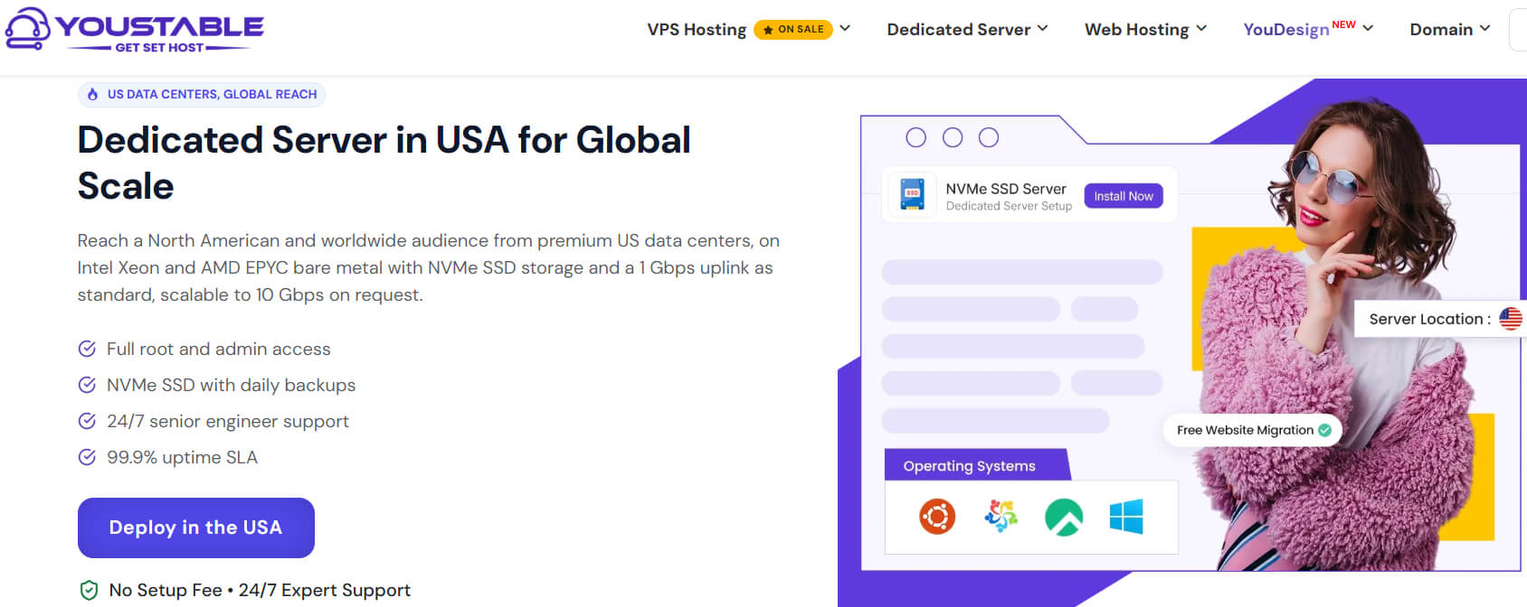Click the green check on Free Website Migration
Screen dimensions: 1527x607
pyautogui.click(x=1324, y=430)
